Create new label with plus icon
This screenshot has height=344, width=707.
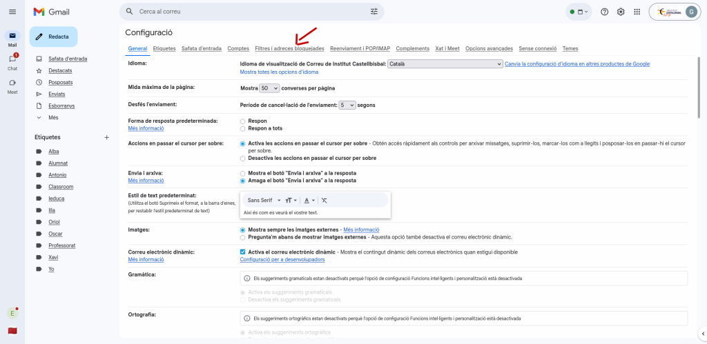(x=106, y=137)
